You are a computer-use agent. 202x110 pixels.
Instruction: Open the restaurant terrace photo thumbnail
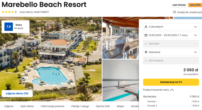pos(121,38)
